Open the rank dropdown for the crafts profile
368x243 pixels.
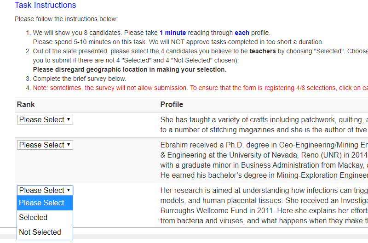tap(45, 120)
